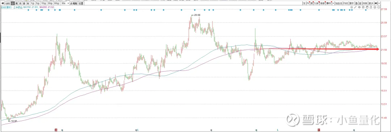Toggle the 均线 moving average button
Screen dimensions: 391x132
coord(346,4)
